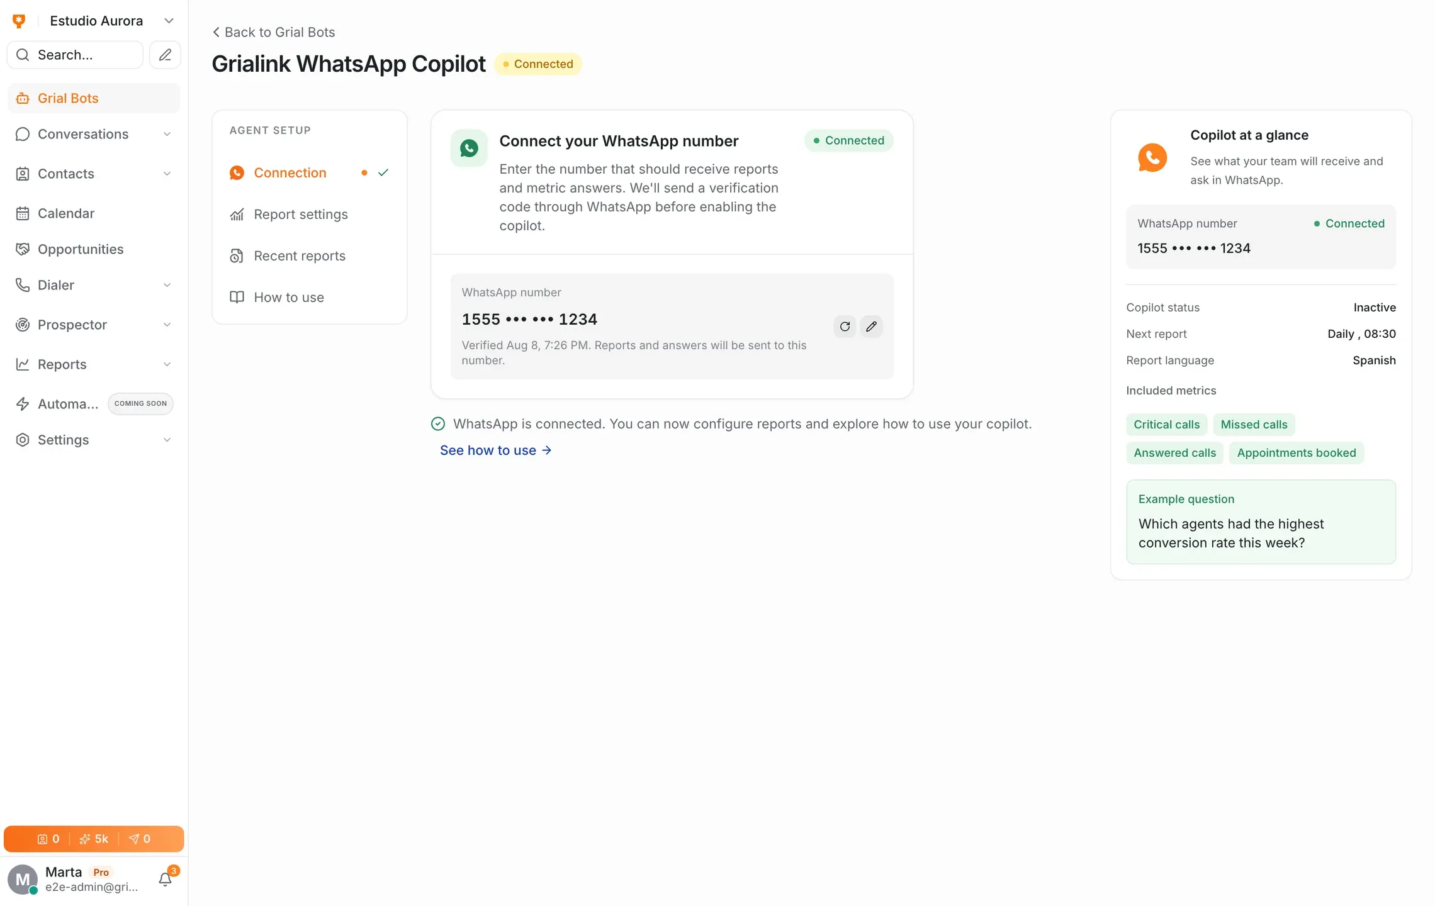Click Marta's avatar icon
1435x906 pixels.
[23, 879]
